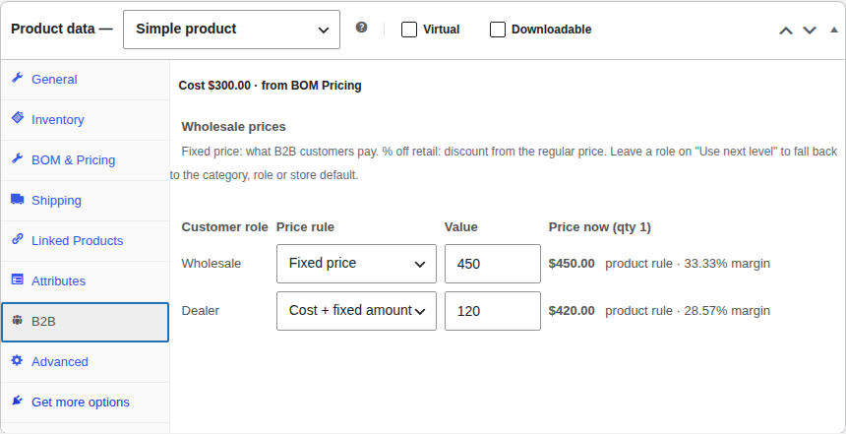Switch to the General tab
Screen dimensions: 846x434
click(x=86, y=80)
